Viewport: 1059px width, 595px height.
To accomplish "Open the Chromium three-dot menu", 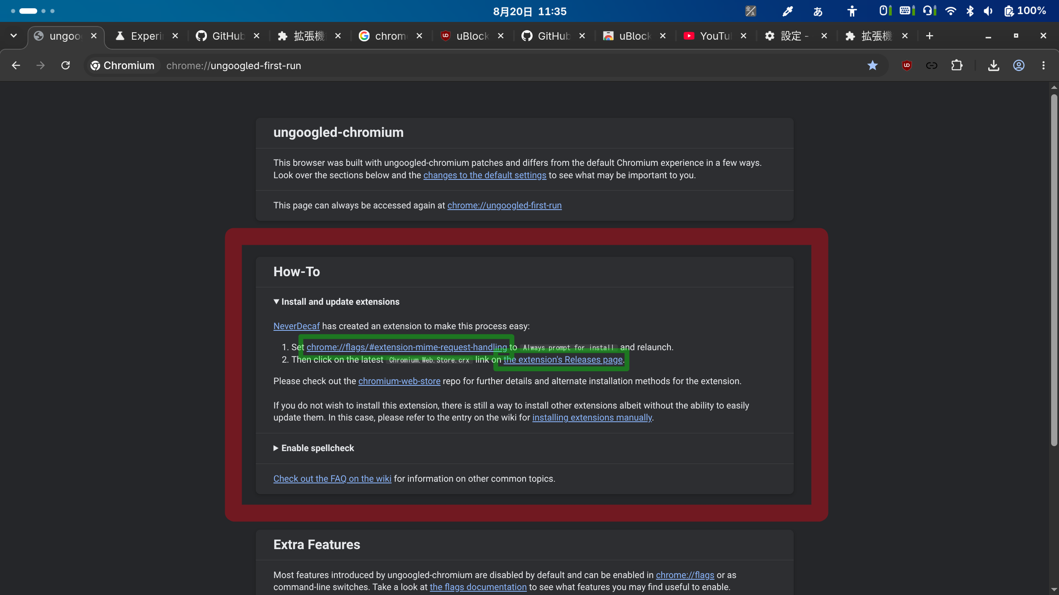I will [x=1043, y=65].
